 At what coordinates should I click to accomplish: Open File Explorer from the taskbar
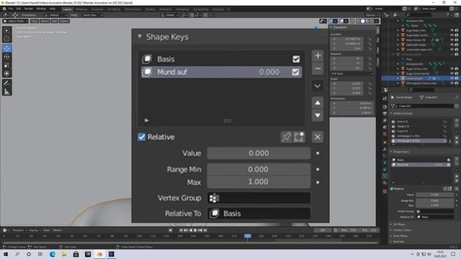pyautogui.click(x=64, y=254)
